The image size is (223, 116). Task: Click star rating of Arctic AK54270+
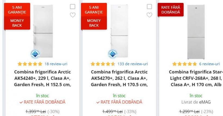(103, 64)
